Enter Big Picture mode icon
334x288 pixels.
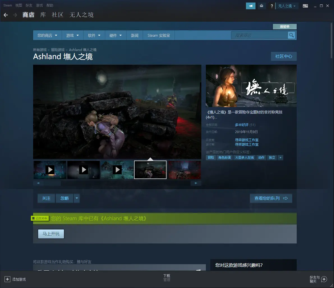pyautogui.click(x=305, y=6)
